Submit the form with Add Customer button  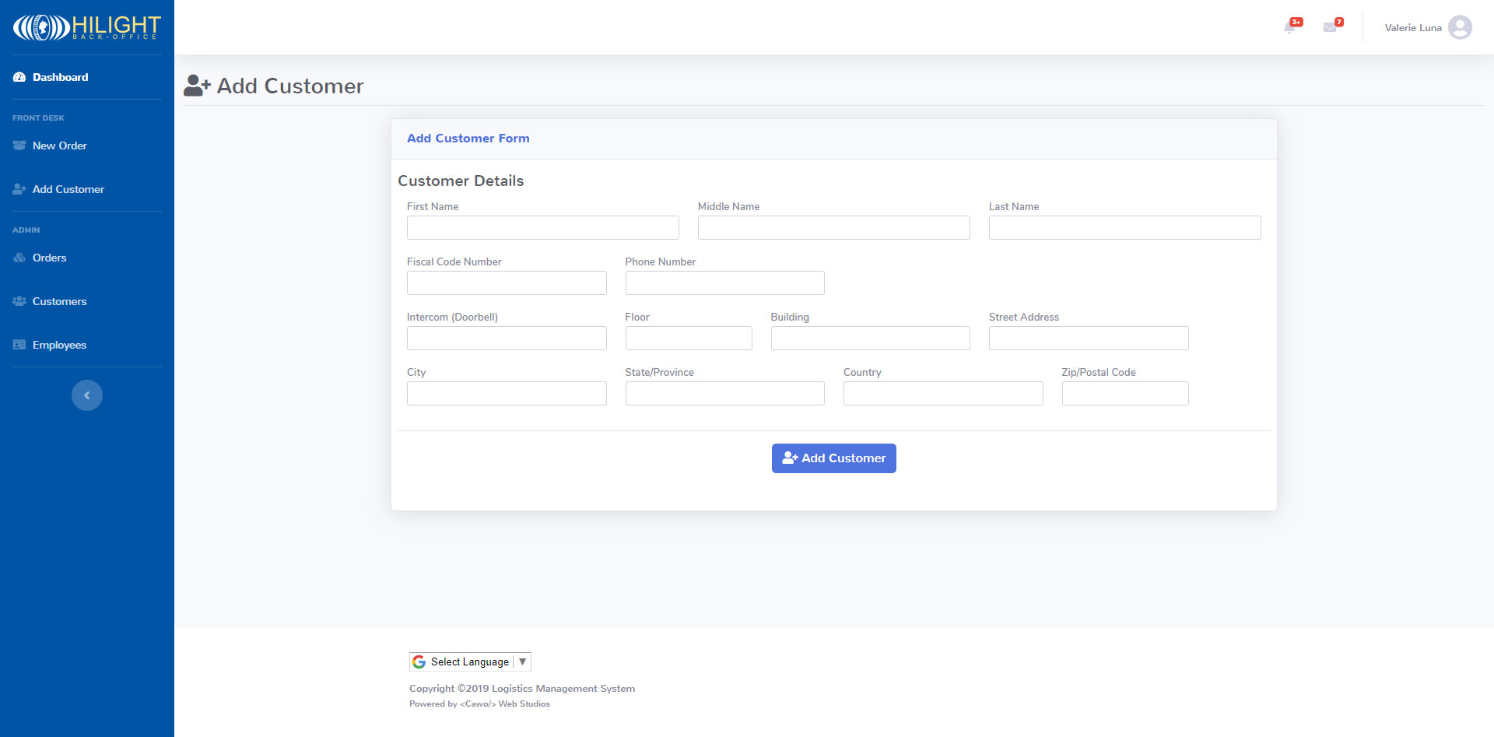(x=833, y=458)
